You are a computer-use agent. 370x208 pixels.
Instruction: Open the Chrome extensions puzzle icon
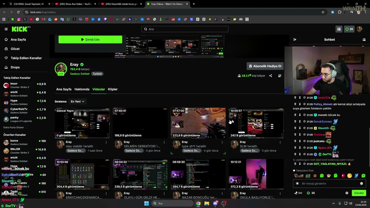[340, 12]
